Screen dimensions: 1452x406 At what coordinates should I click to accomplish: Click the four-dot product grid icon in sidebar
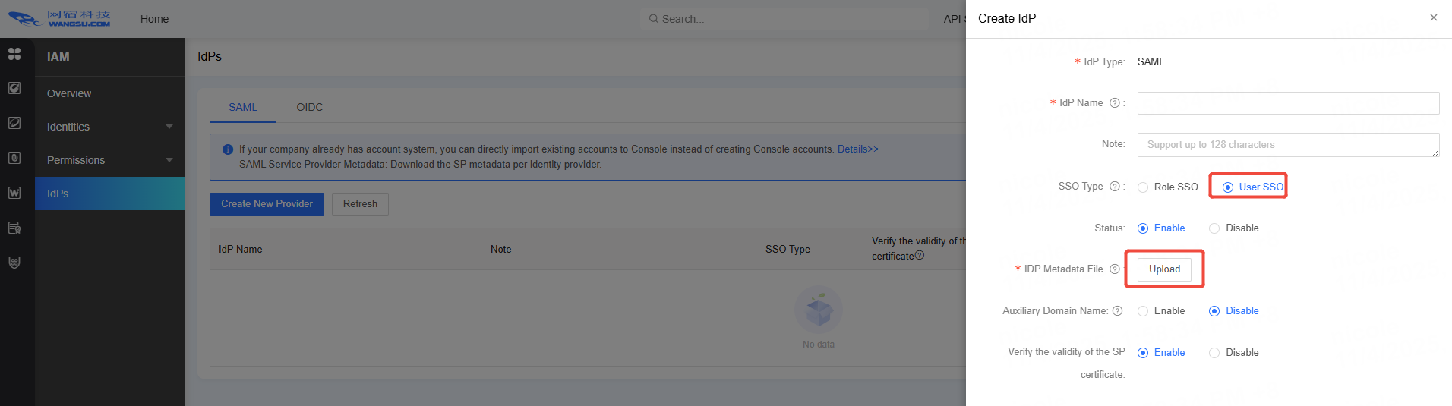(14, 54)
